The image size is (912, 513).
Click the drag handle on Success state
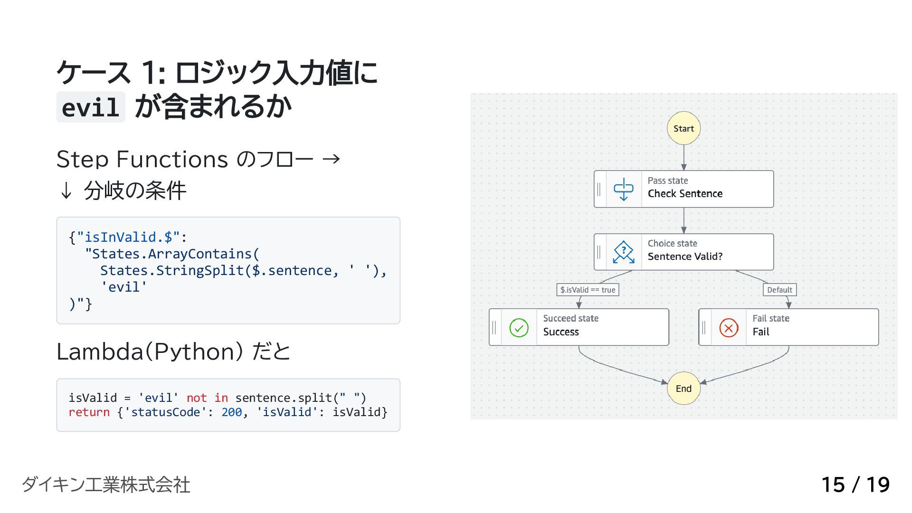(494, 327)
